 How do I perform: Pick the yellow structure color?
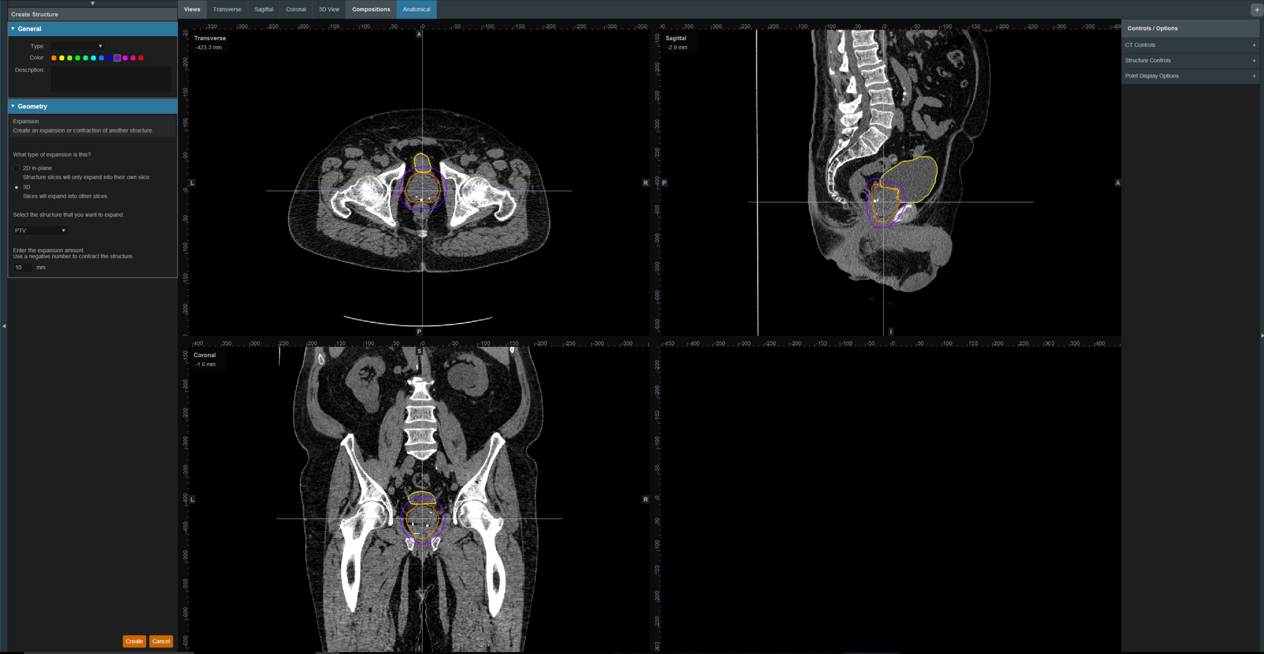pyautogui.click(x=62, y=58)
